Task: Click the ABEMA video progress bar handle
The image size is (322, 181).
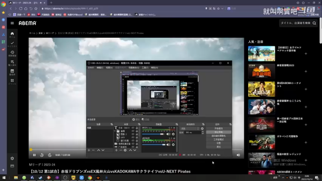Action: pos(31,150)
